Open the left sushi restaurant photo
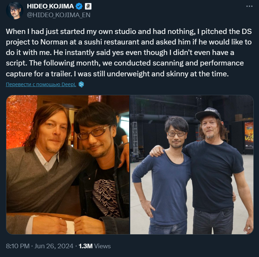The image size is (259, 257). tap(68, 165)
